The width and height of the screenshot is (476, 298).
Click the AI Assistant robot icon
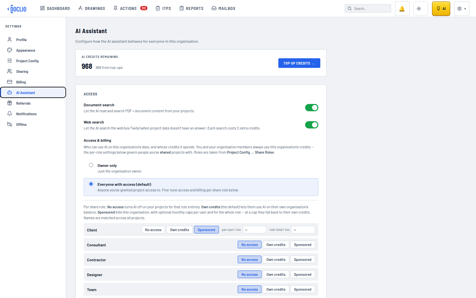click(x=10, y=92)
